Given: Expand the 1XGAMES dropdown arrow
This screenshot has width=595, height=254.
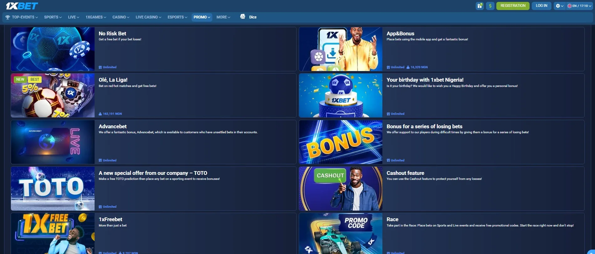Looking at the screenshot, I should pos(105,18).
